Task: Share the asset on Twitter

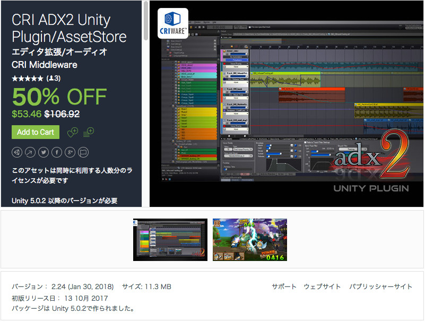Action: tap(44, 152)
